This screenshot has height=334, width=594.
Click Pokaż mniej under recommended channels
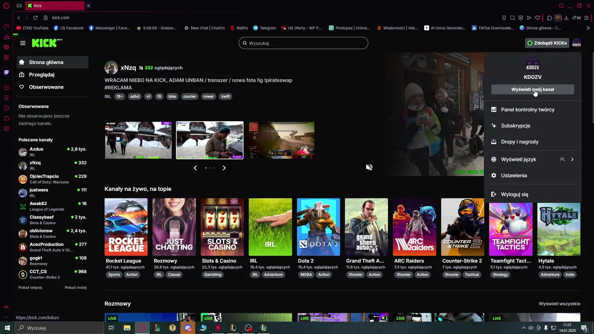point(76,288)
